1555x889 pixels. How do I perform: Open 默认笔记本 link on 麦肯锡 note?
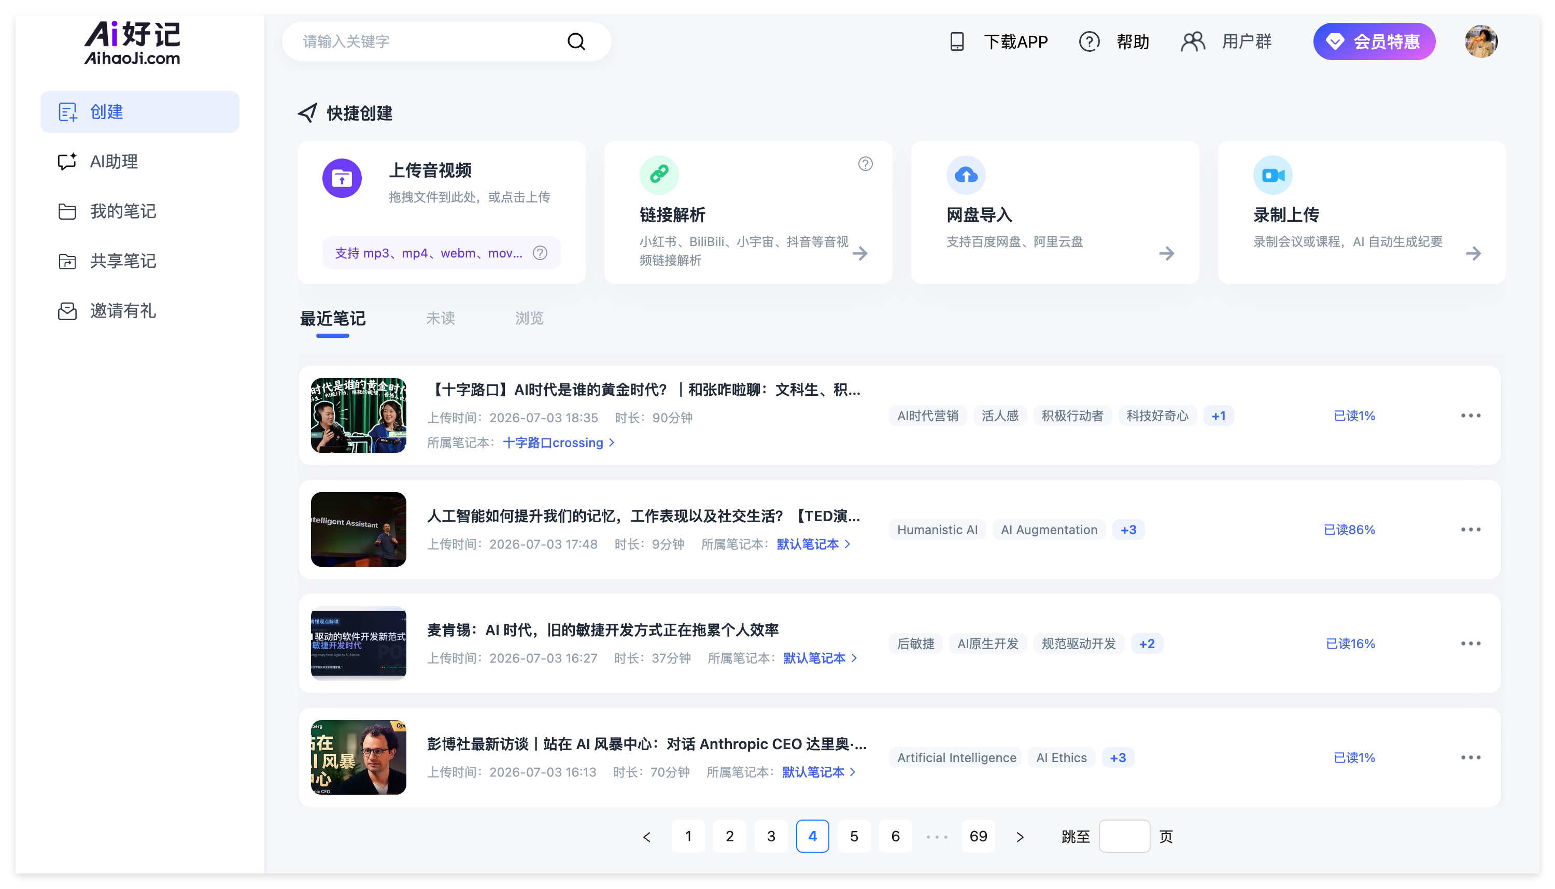coord(819,658)
